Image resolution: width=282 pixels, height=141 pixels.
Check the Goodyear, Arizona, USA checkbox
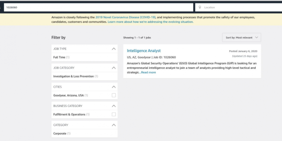pos(114,95)
